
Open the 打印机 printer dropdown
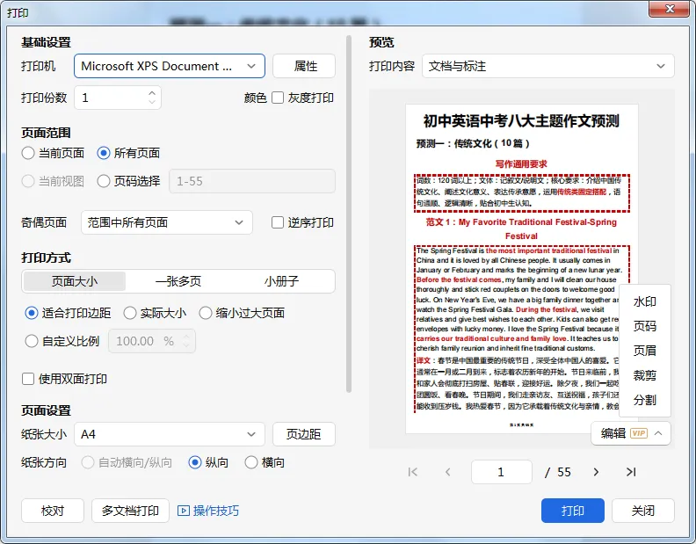pyautogui.click(x=170, y=66)
